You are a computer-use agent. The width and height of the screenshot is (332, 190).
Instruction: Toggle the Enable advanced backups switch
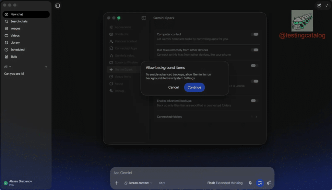pos(255,101)
